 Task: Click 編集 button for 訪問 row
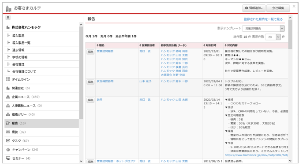90,100
